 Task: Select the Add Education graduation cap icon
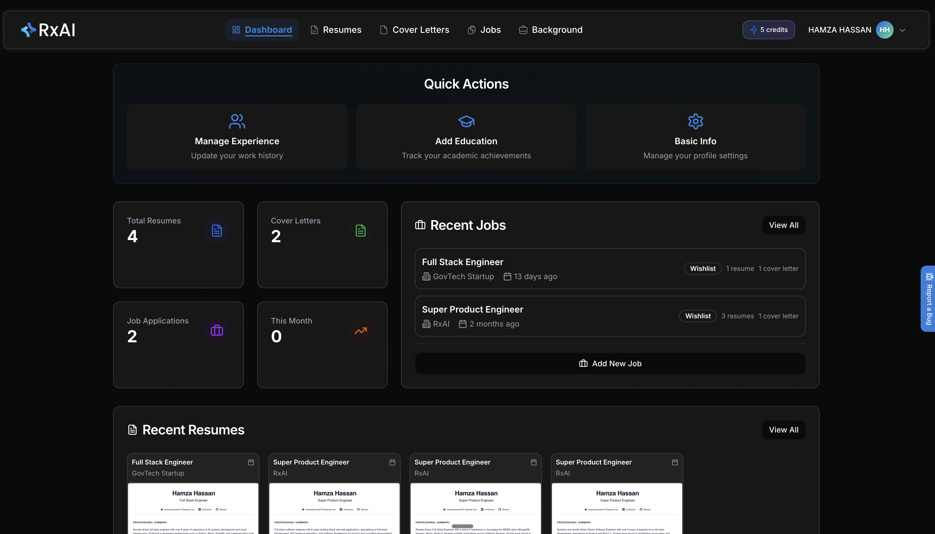[x=466, y=121]
